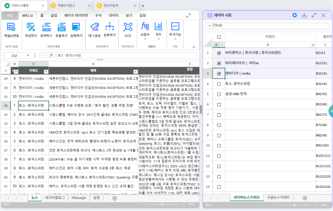Switch to the 수식 ribbon tab
Viewport: 333px width, 211px height.
(x=98, y=15)
